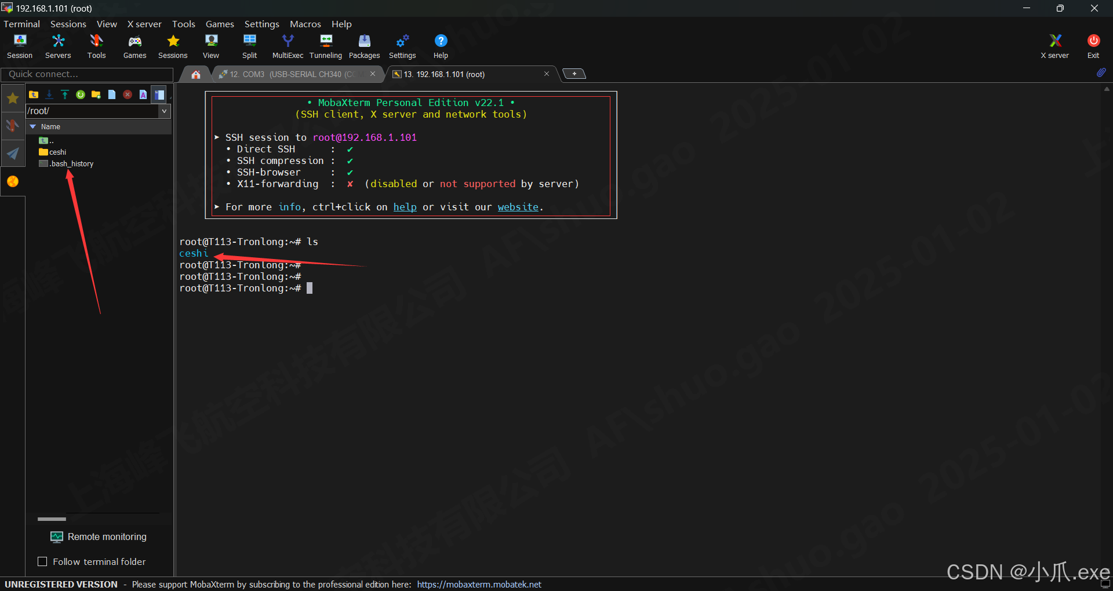Click the terminal scroll-up arrow
This screenshot has width=1113, height=591.
(x=1107, y=89)
